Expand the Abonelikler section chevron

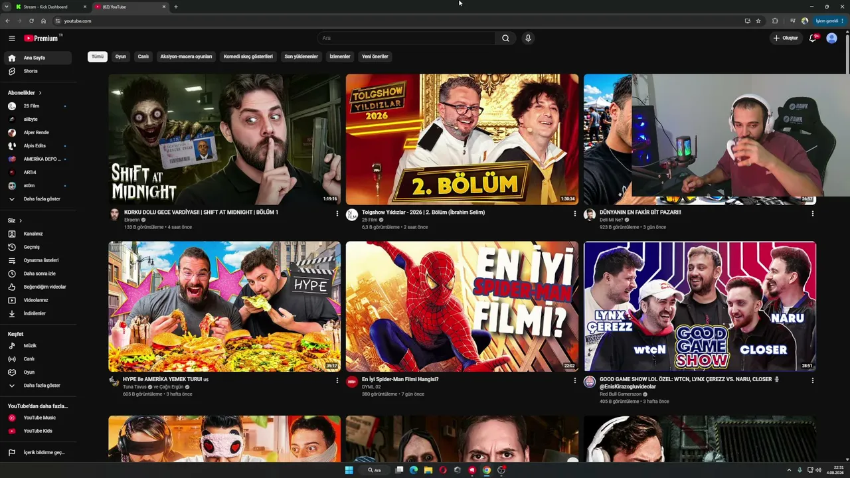pyautogui.click(x=40, y=93)
